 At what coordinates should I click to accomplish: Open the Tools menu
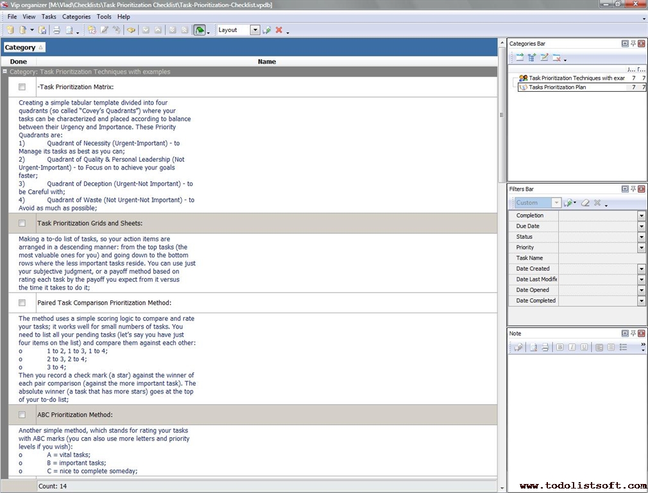pos(104,17)
